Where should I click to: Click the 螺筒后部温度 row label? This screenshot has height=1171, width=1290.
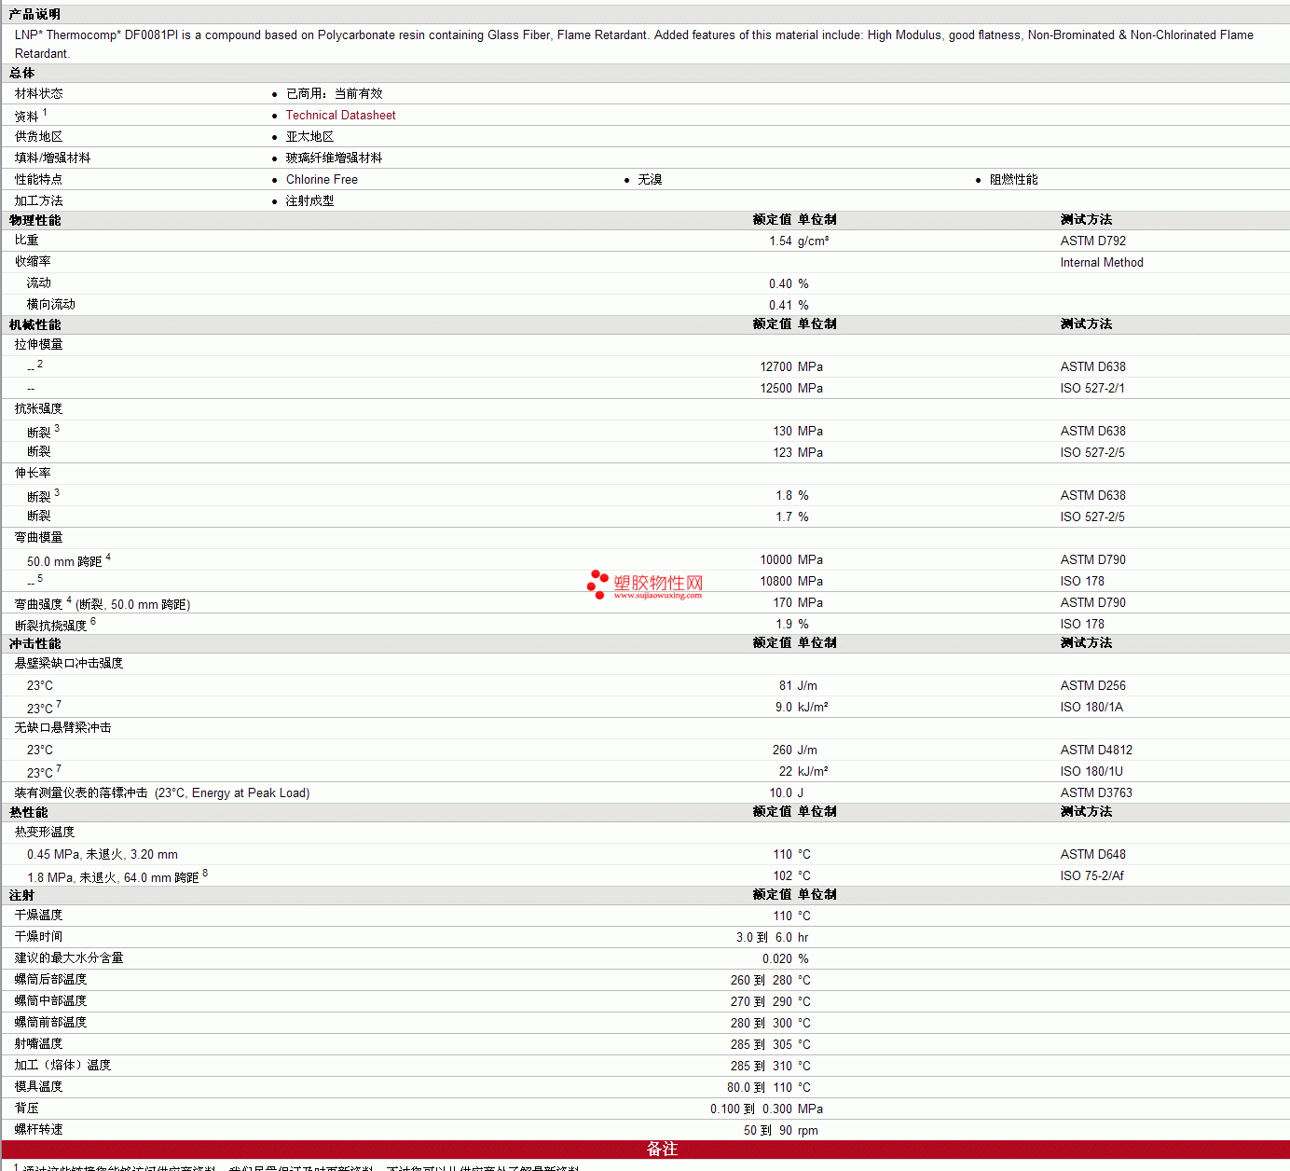coord(51,979)
